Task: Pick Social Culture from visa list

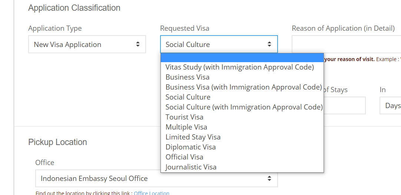Action: [x=188, y=97]
